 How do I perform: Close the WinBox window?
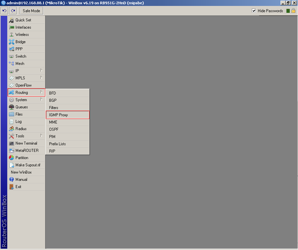point(294,3)
